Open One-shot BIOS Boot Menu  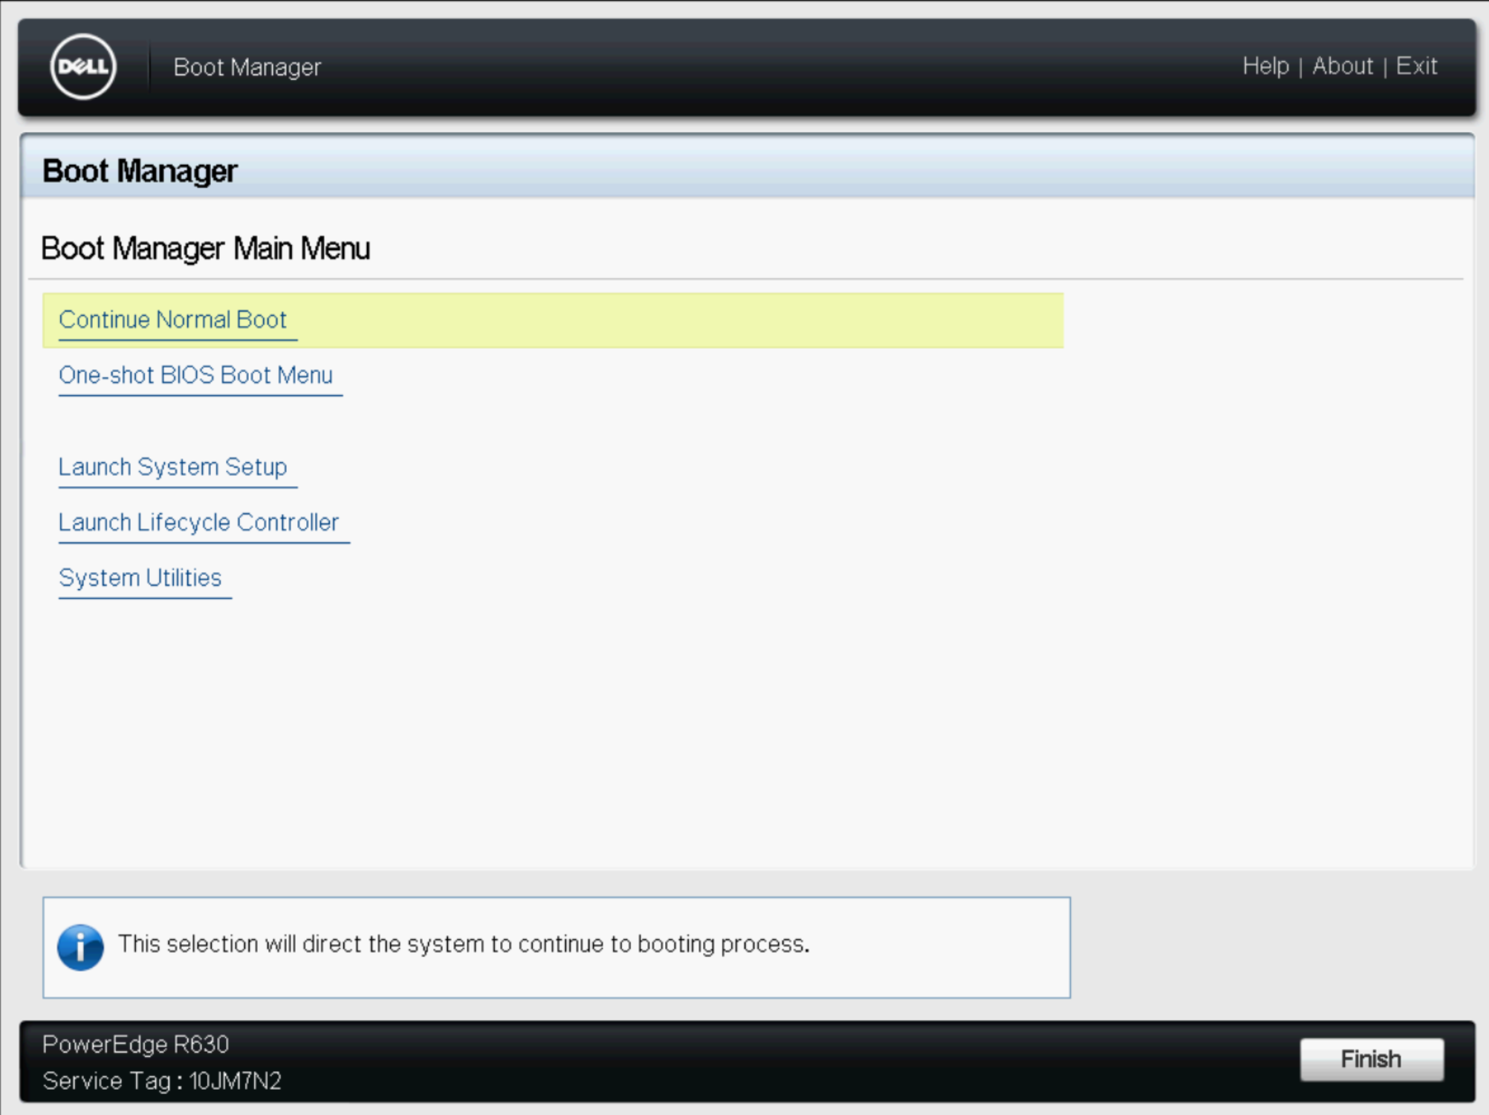point(195,375)
